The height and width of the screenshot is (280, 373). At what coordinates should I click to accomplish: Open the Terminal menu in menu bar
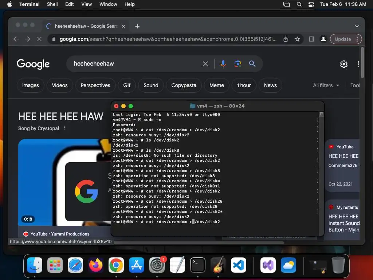point(30,4)
